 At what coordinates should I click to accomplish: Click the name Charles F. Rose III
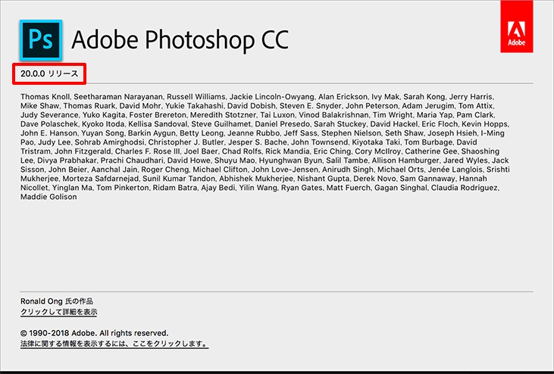tap(147, 151)
